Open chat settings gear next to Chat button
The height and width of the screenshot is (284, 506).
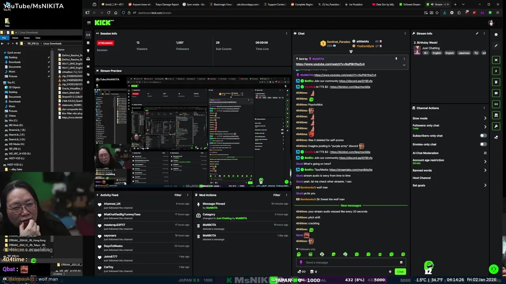(x=390, y=271)
